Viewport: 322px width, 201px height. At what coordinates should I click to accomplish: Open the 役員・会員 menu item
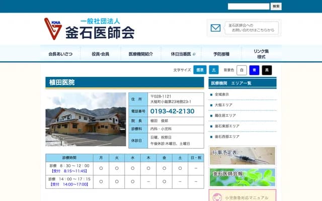pos(101,54)
